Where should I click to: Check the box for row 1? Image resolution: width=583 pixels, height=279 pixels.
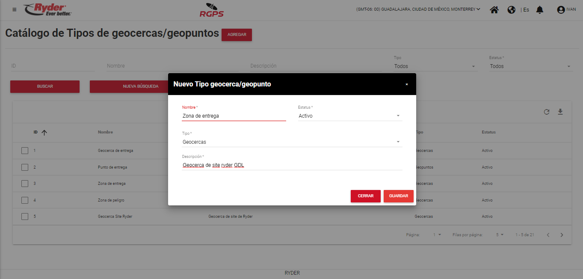click(x=25, y=151)
